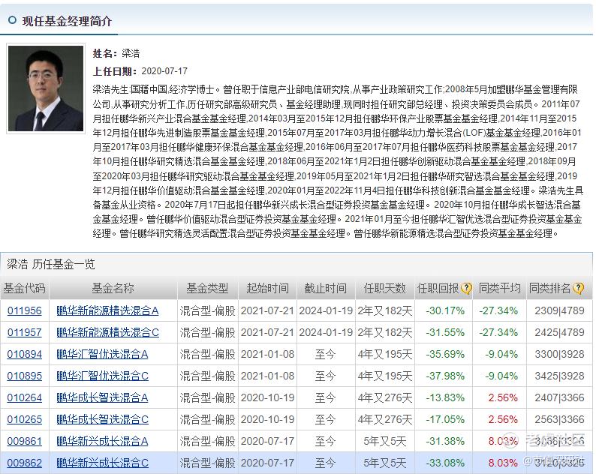Click the 基金代码 column header

pos(24,288)
